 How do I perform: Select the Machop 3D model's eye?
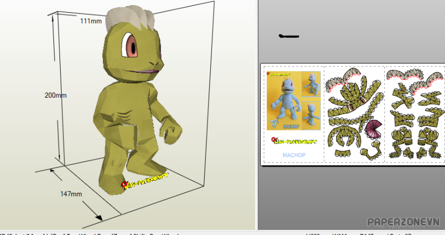[x=130, y=45]
